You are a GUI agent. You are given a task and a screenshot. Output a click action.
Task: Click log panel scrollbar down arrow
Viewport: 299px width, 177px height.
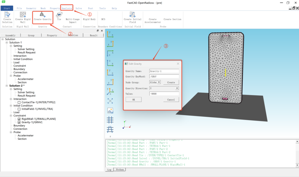coord(297,165)
